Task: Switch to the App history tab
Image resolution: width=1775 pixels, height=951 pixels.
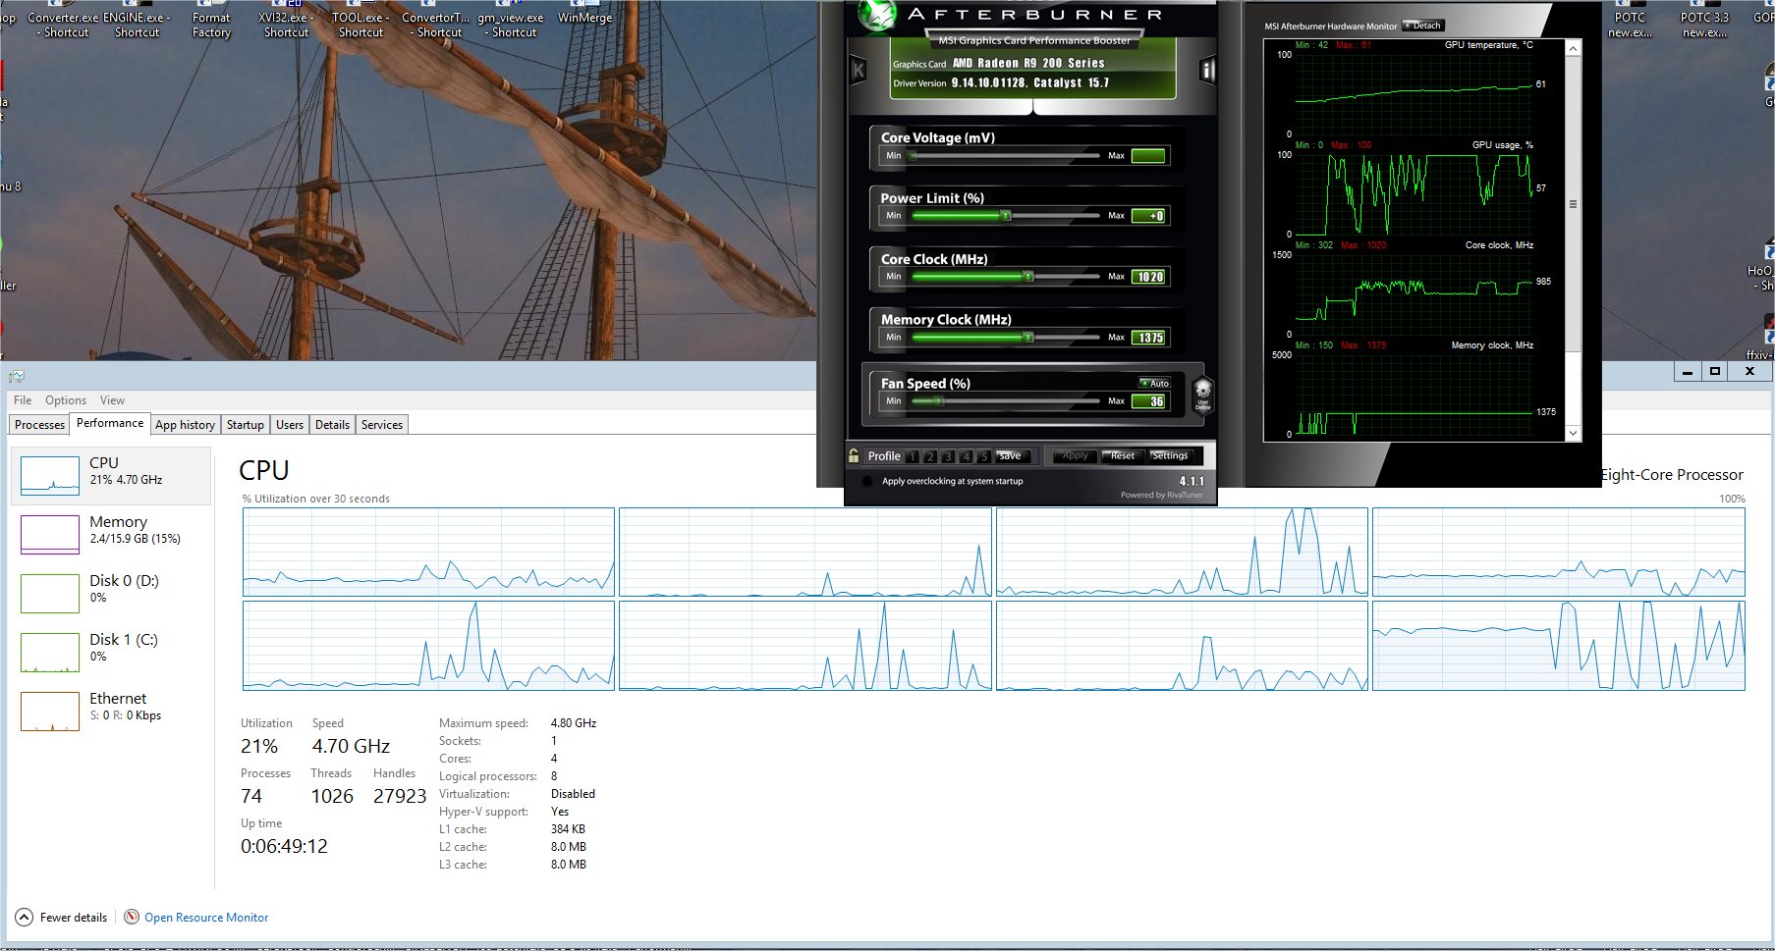Action: pos(185,425)
